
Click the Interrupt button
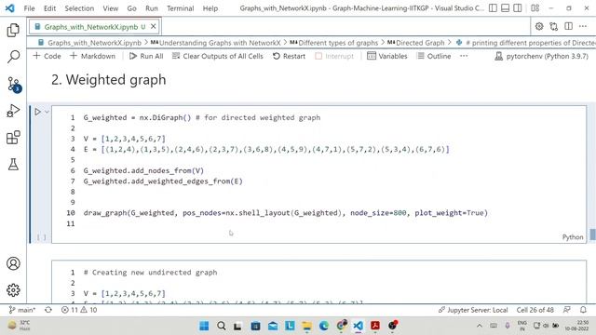click(334, 56)
